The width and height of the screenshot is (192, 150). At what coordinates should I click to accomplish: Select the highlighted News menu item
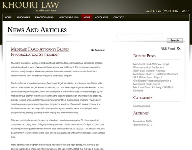coord(87,18)
